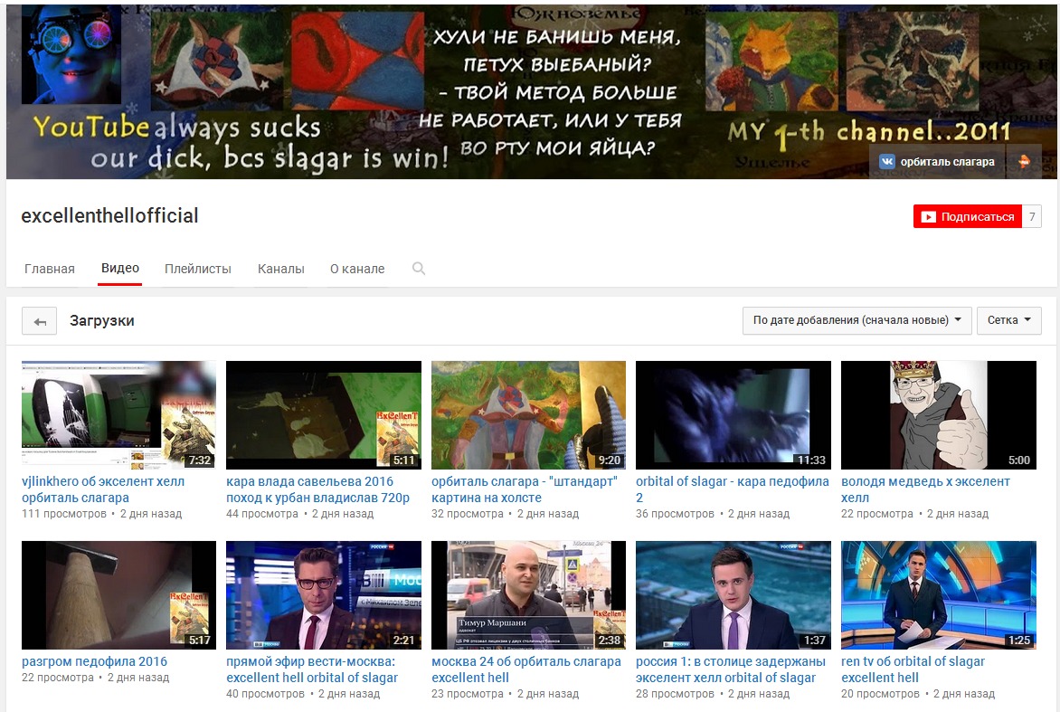Viewport: 1060px width, 712px height.
Task: Click title разгром педофила 2016
Action: (x=94, y=661)
